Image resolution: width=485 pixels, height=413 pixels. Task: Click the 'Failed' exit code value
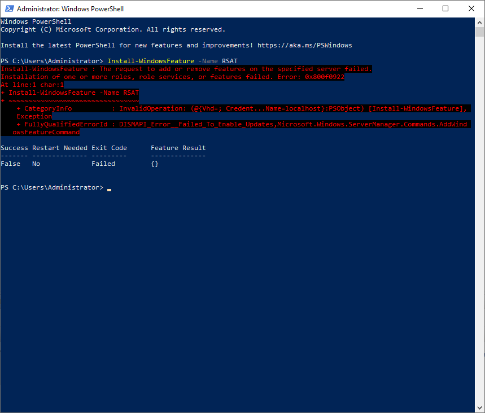[x=103, y=164]
